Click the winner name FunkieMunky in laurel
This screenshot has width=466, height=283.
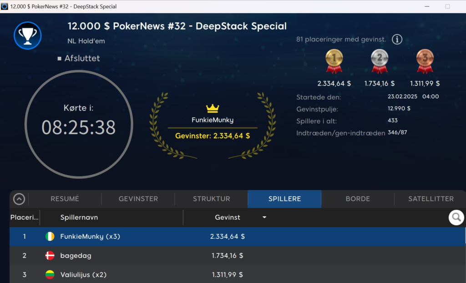coord(213,120)
